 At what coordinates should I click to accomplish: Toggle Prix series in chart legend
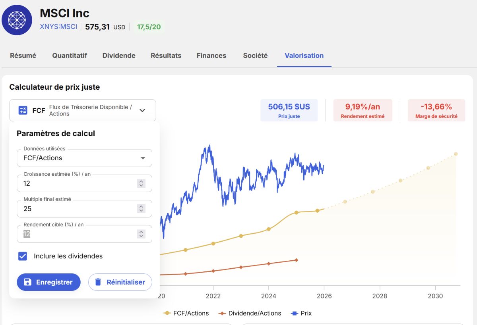tap(301, 313)
